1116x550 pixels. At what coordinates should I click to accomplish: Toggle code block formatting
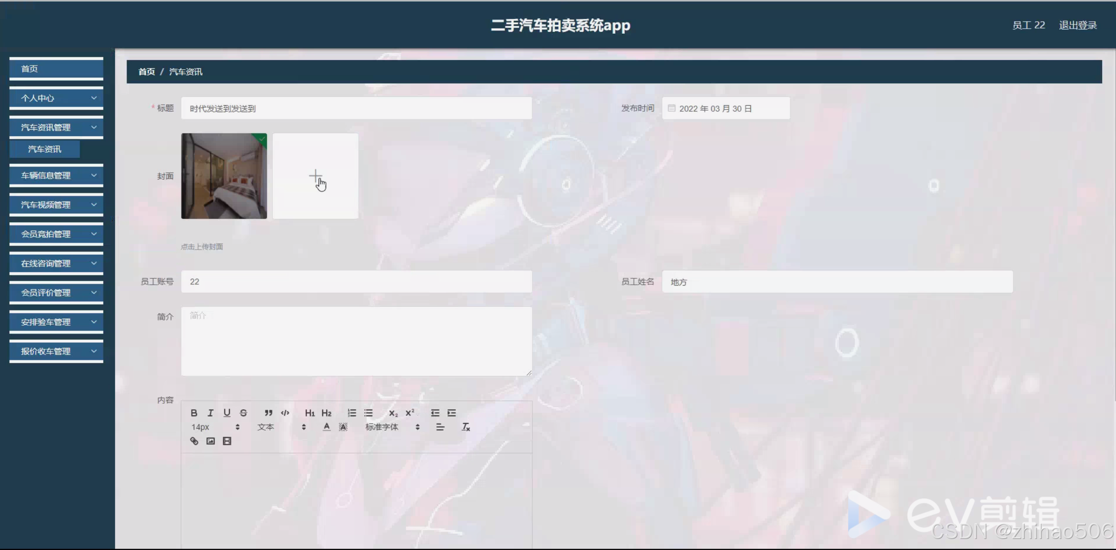coord(285,413)
